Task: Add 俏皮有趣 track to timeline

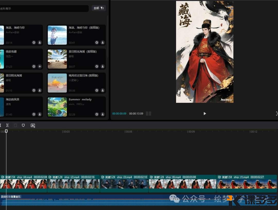Action: click(40, 66)
